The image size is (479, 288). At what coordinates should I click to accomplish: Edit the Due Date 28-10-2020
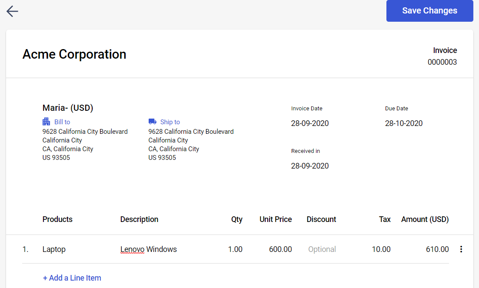point(404,123)
